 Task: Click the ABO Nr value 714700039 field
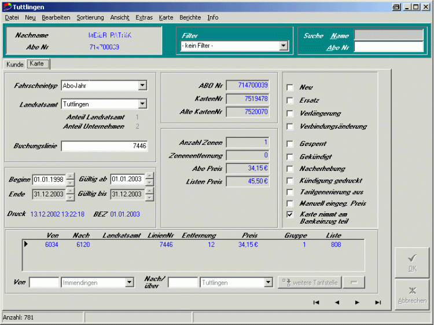[248, 85]
